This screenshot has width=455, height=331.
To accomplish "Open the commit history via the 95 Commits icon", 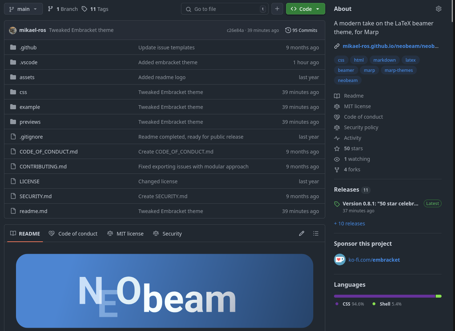I will click(x=288, y=30).
